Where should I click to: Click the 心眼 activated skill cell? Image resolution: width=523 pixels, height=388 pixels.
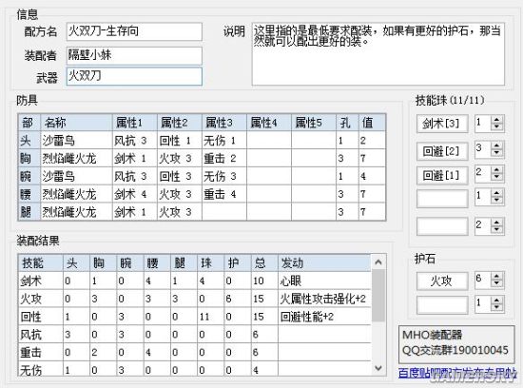[324, 281]
